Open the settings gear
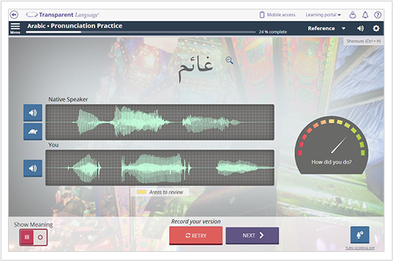The image size is (394, 262). (x=376, y=28)
